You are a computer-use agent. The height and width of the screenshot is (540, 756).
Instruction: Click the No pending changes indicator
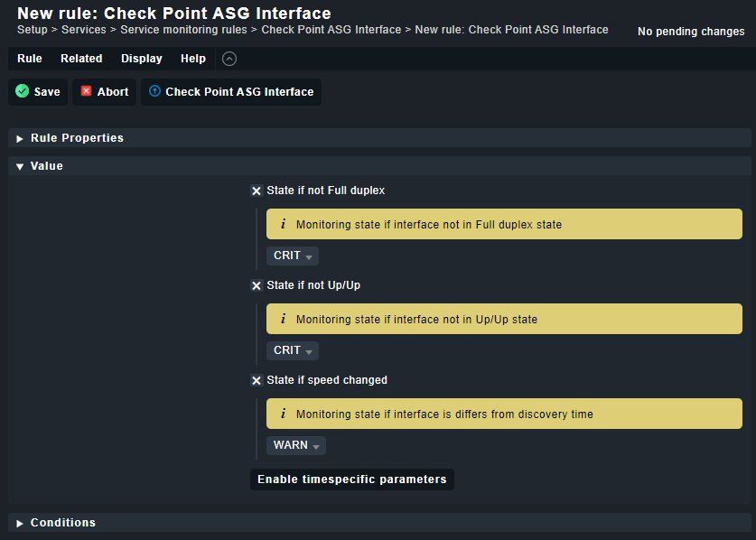tap(691, 32)
